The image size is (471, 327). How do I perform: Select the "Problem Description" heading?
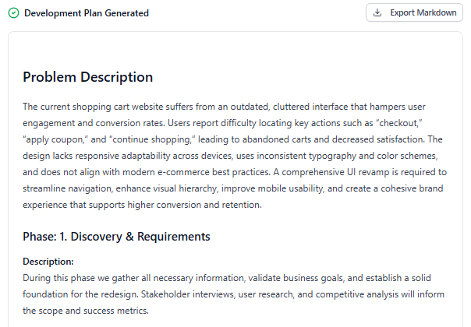(x=87, y=77)
